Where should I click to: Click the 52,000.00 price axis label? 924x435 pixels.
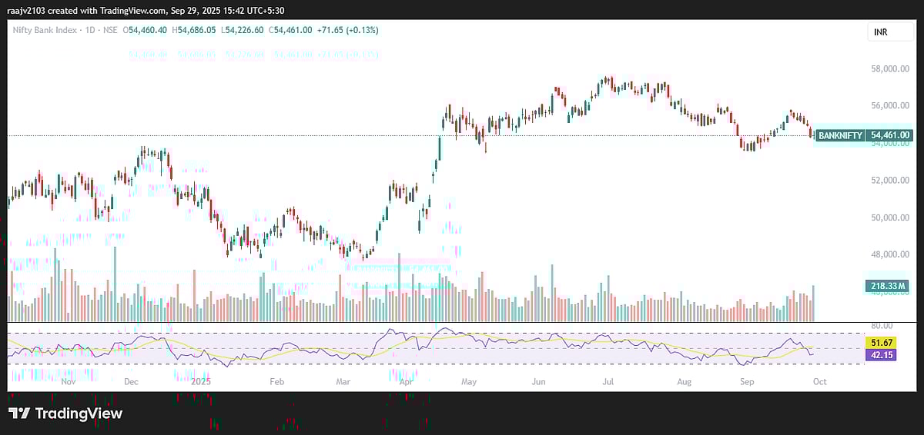pos(889,181)
